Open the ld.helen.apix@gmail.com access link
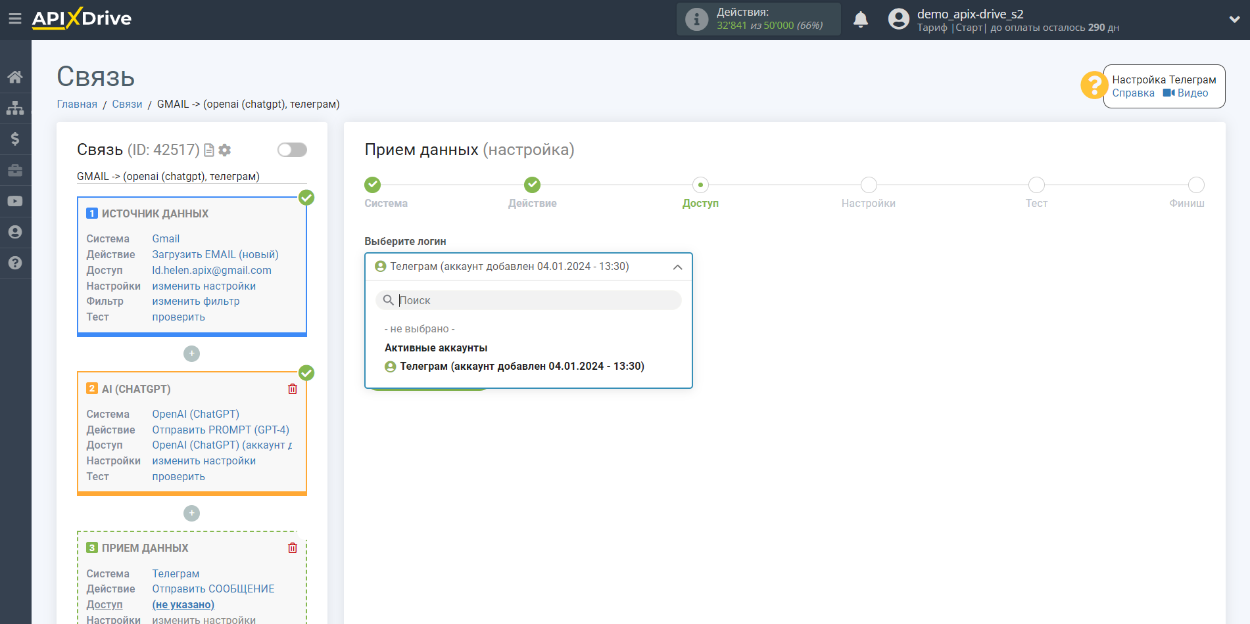Screen dimensions: 1250x624 212,270
